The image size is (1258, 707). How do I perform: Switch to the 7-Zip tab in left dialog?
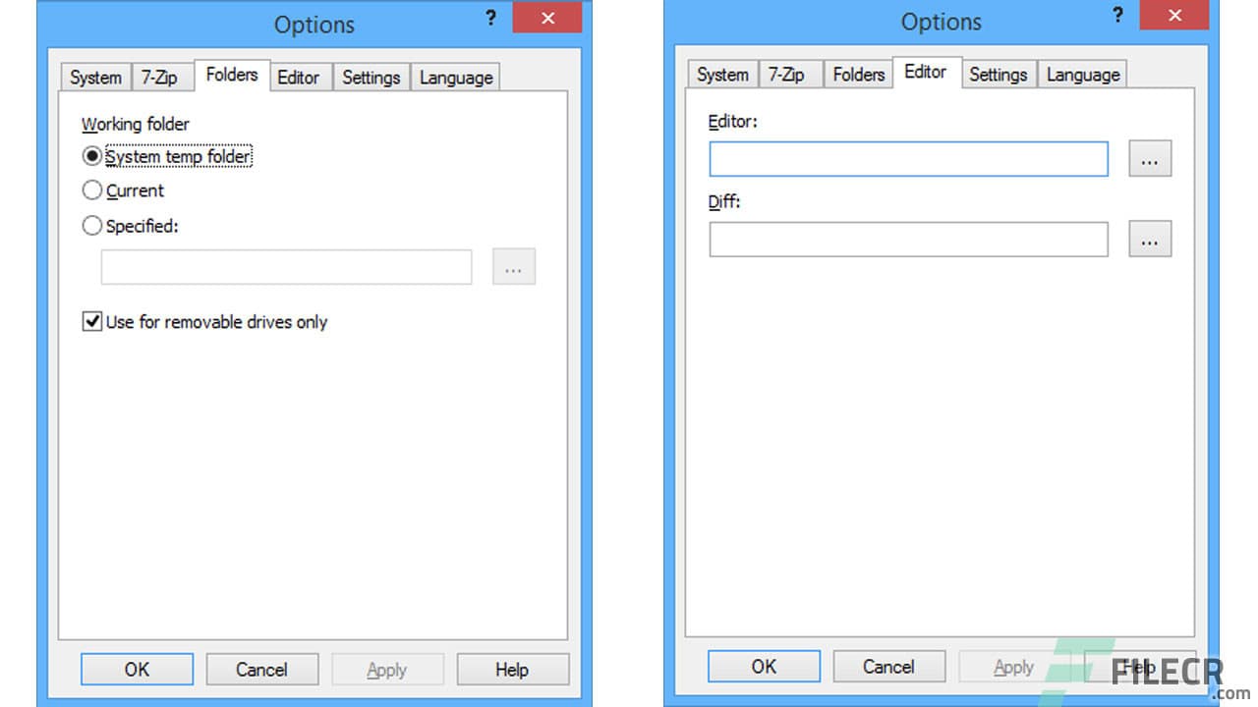tap(159, 78)
